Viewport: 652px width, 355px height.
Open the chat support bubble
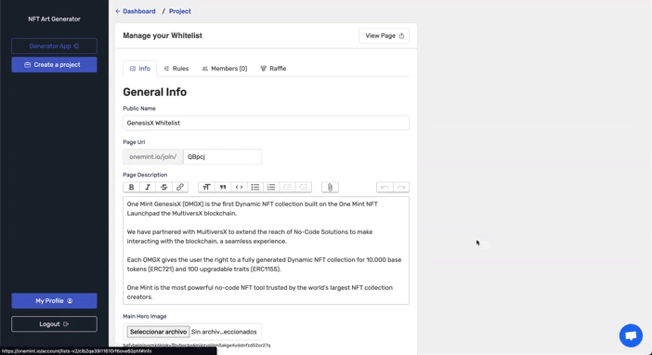pyautogui.click(x=631, y=335)
